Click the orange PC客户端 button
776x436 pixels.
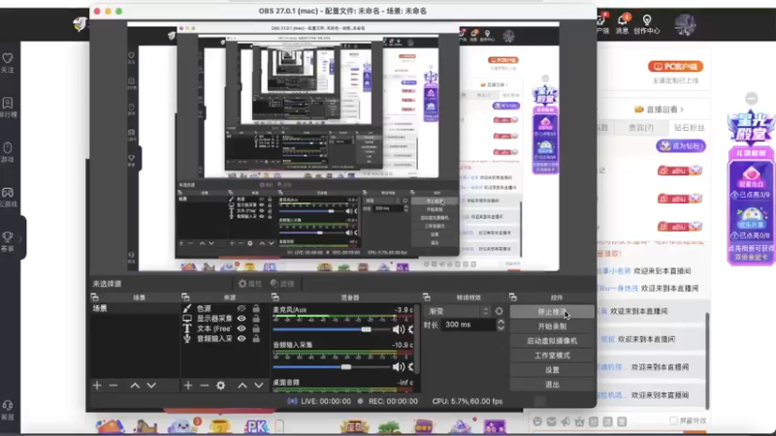point(675,66)
